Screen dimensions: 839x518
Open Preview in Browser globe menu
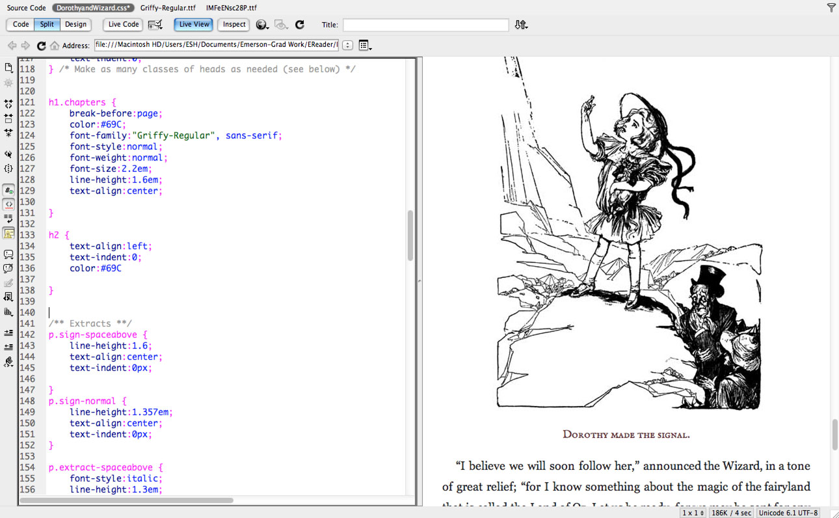point(263,25)
